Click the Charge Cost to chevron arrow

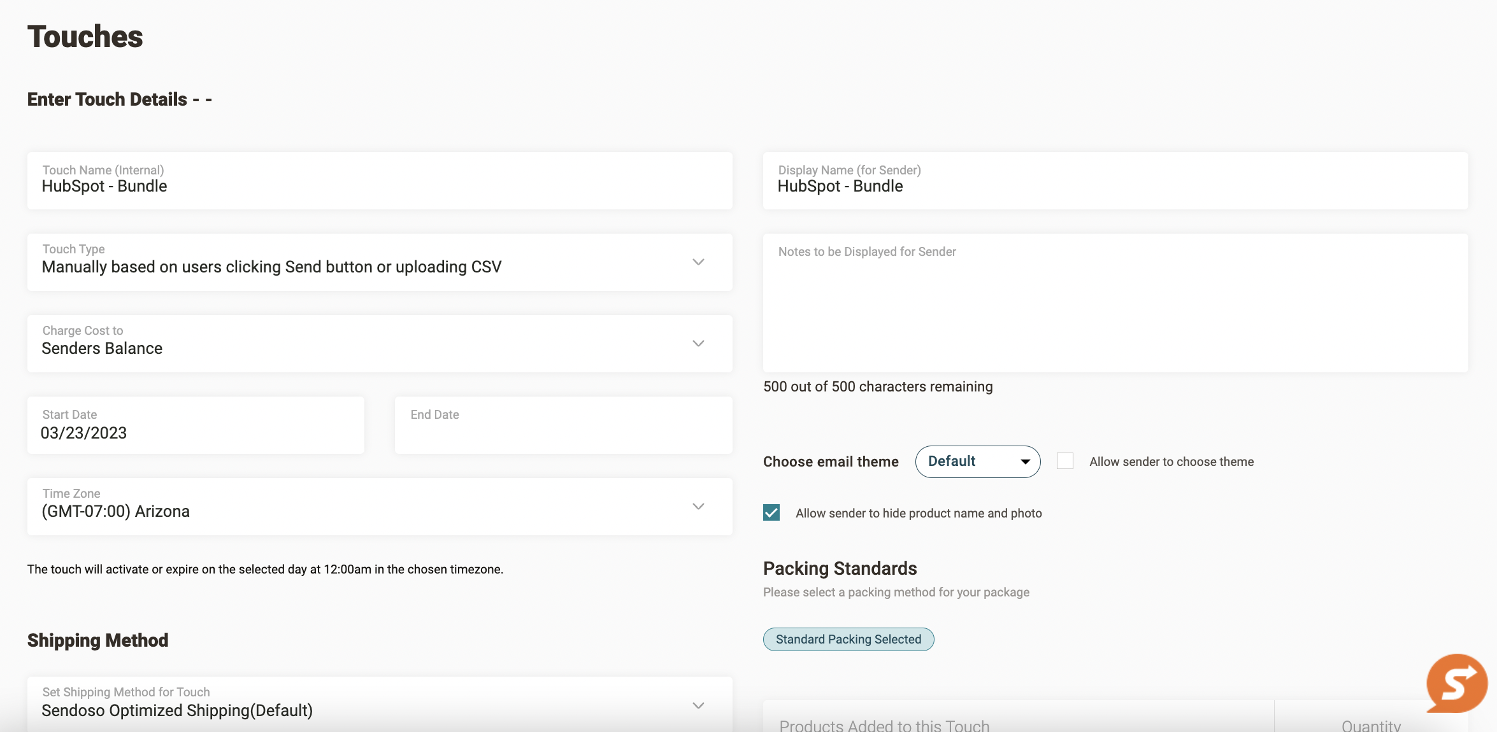coord(698,344)
